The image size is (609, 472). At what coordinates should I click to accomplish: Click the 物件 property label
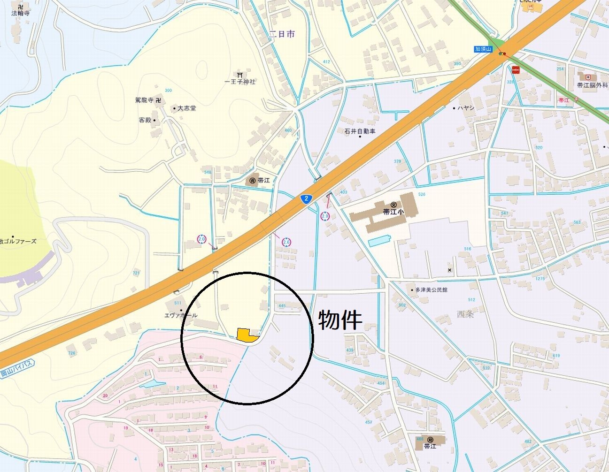click(340, 320)
